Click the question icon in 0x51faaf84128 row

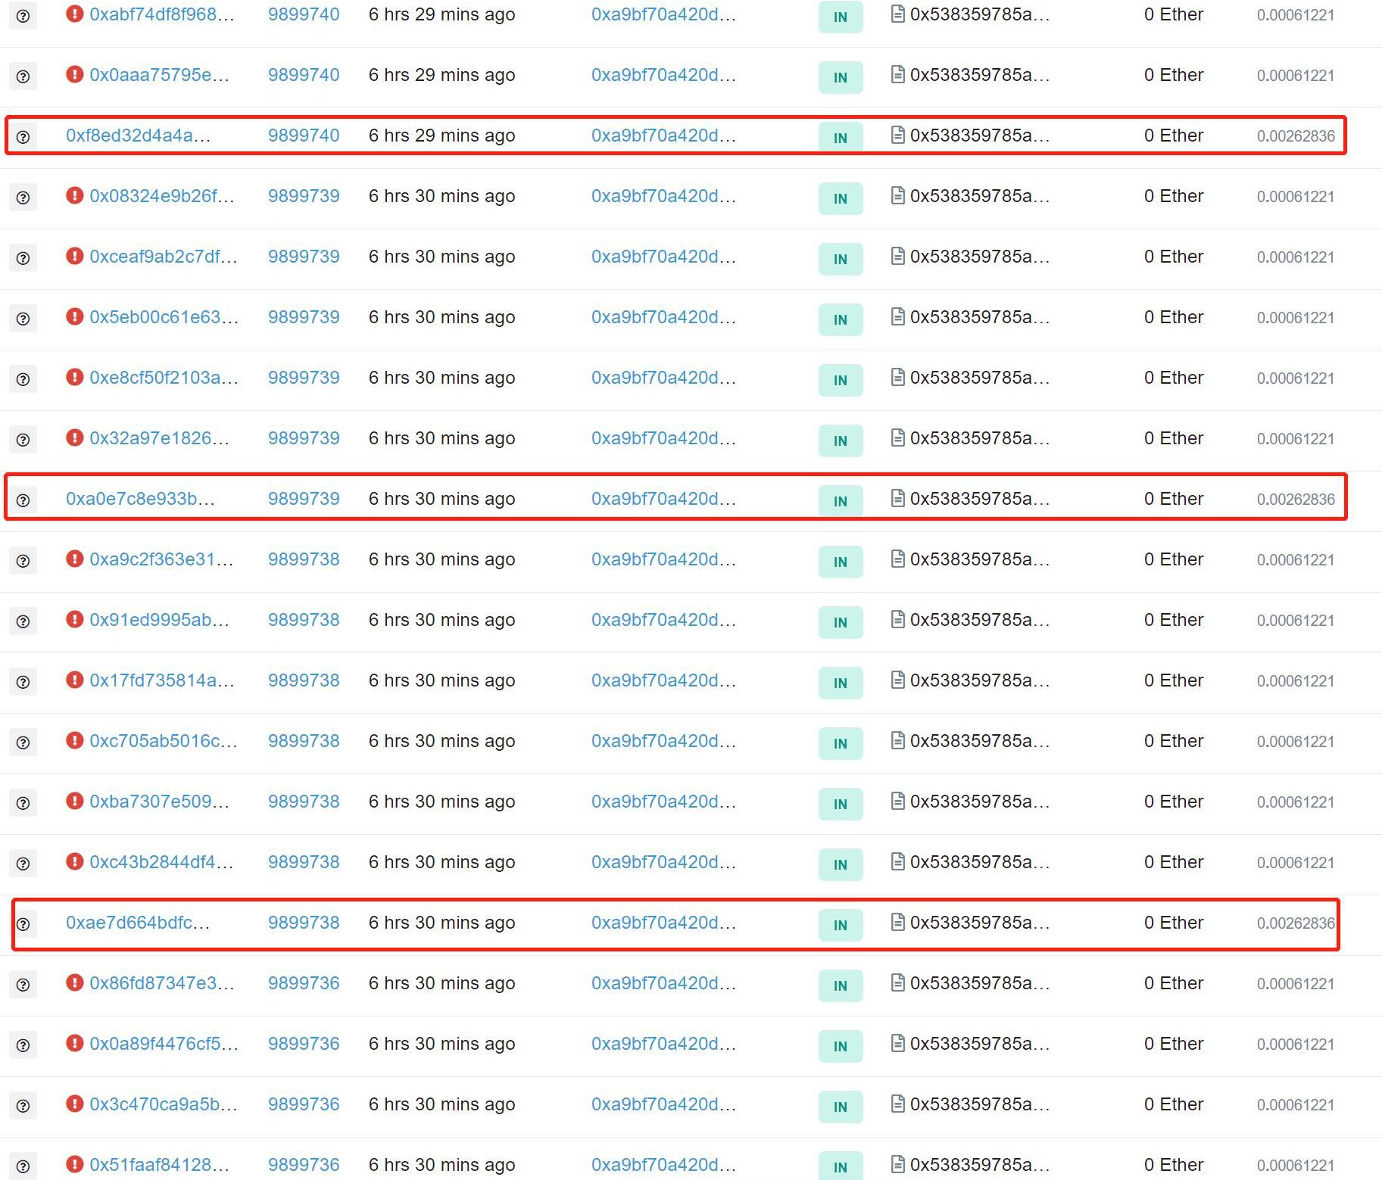click(23, 1166)
